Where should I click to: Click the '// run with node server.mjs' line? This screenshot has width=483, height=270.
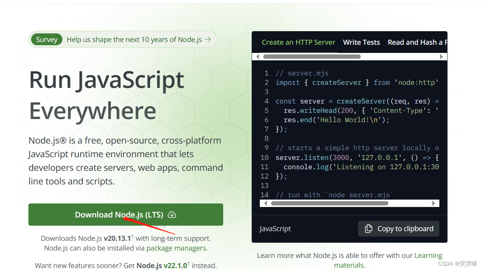coord(335,195)
